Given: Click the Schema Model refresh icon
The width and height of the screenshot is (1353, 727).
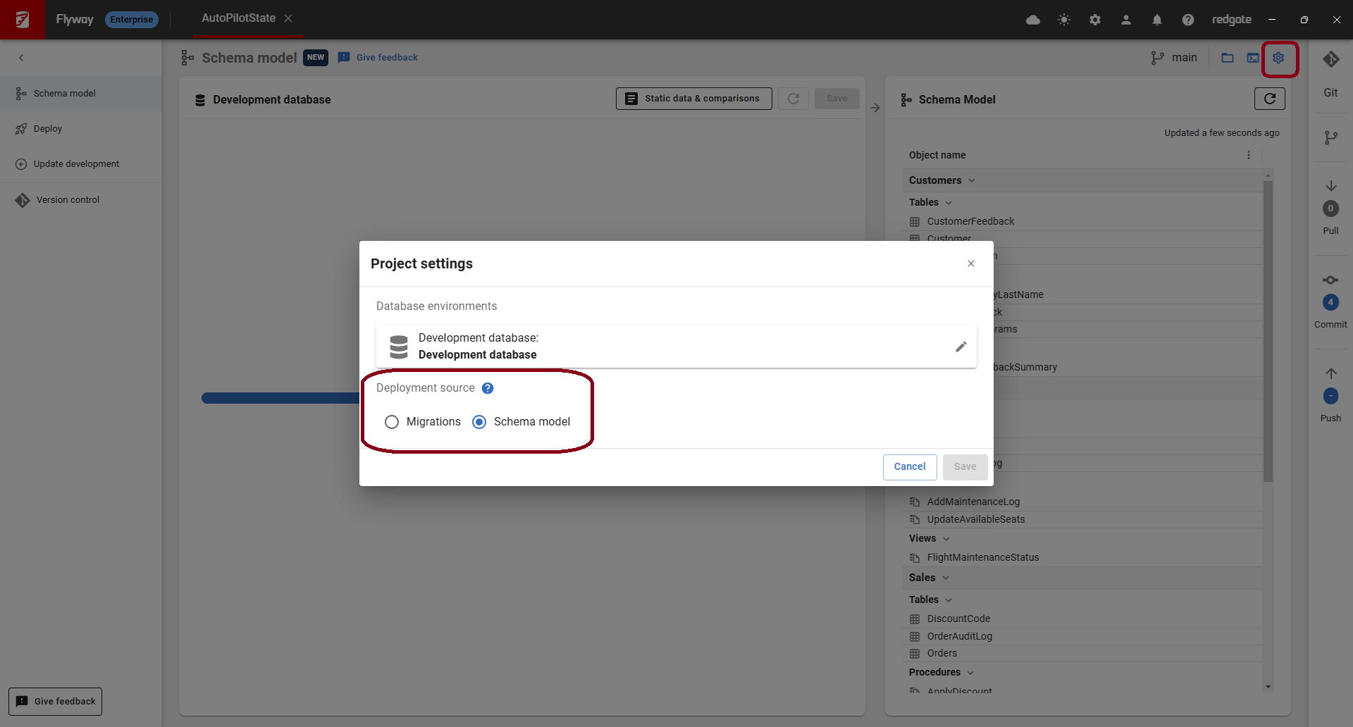Looking at the screenshot, I should pyautogui.click(x=1269, y=99).
